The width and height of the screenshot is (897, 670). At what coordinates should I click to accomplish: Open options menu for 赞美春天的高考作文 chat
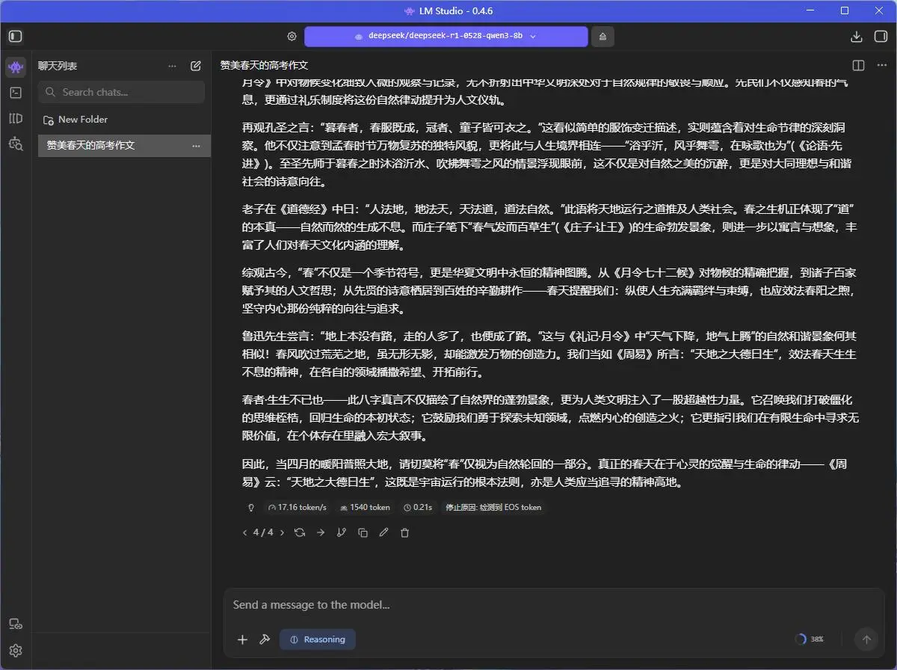[197, 146]
